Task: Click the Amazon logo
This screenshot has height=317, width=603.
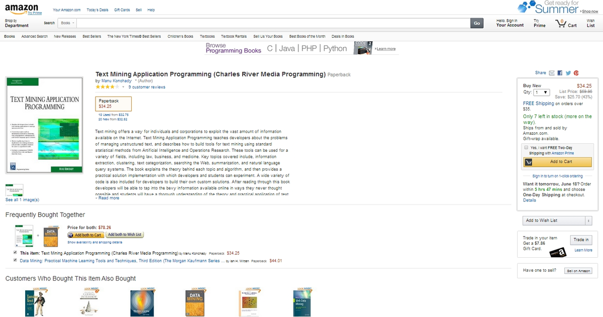Action: tap(21, 9)
